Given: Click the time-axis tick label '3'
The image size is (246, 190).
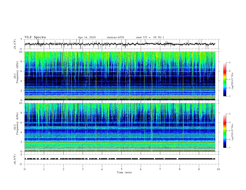Looking at the screenshot, I should point(83,169).
